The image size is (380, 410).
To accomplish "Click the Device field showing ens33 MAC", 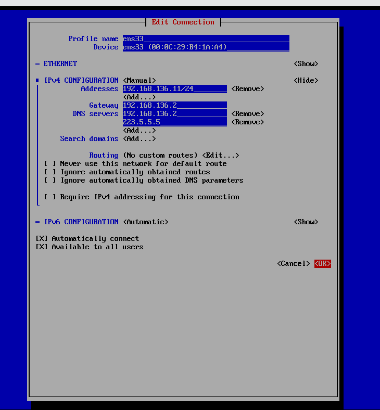I will (206, 47).
